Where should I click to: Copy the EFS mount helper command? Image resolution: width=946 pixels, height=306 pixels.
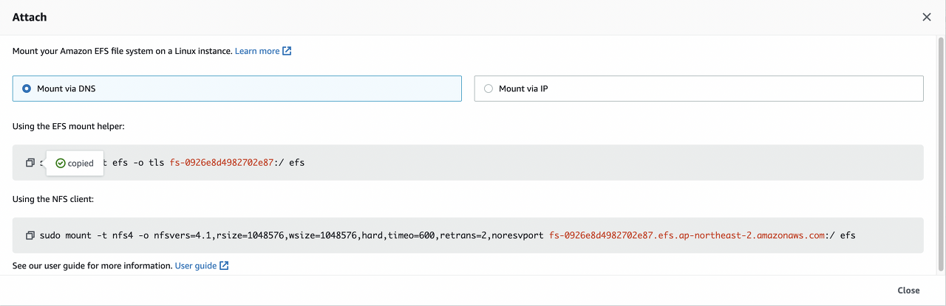click(30, 163)
